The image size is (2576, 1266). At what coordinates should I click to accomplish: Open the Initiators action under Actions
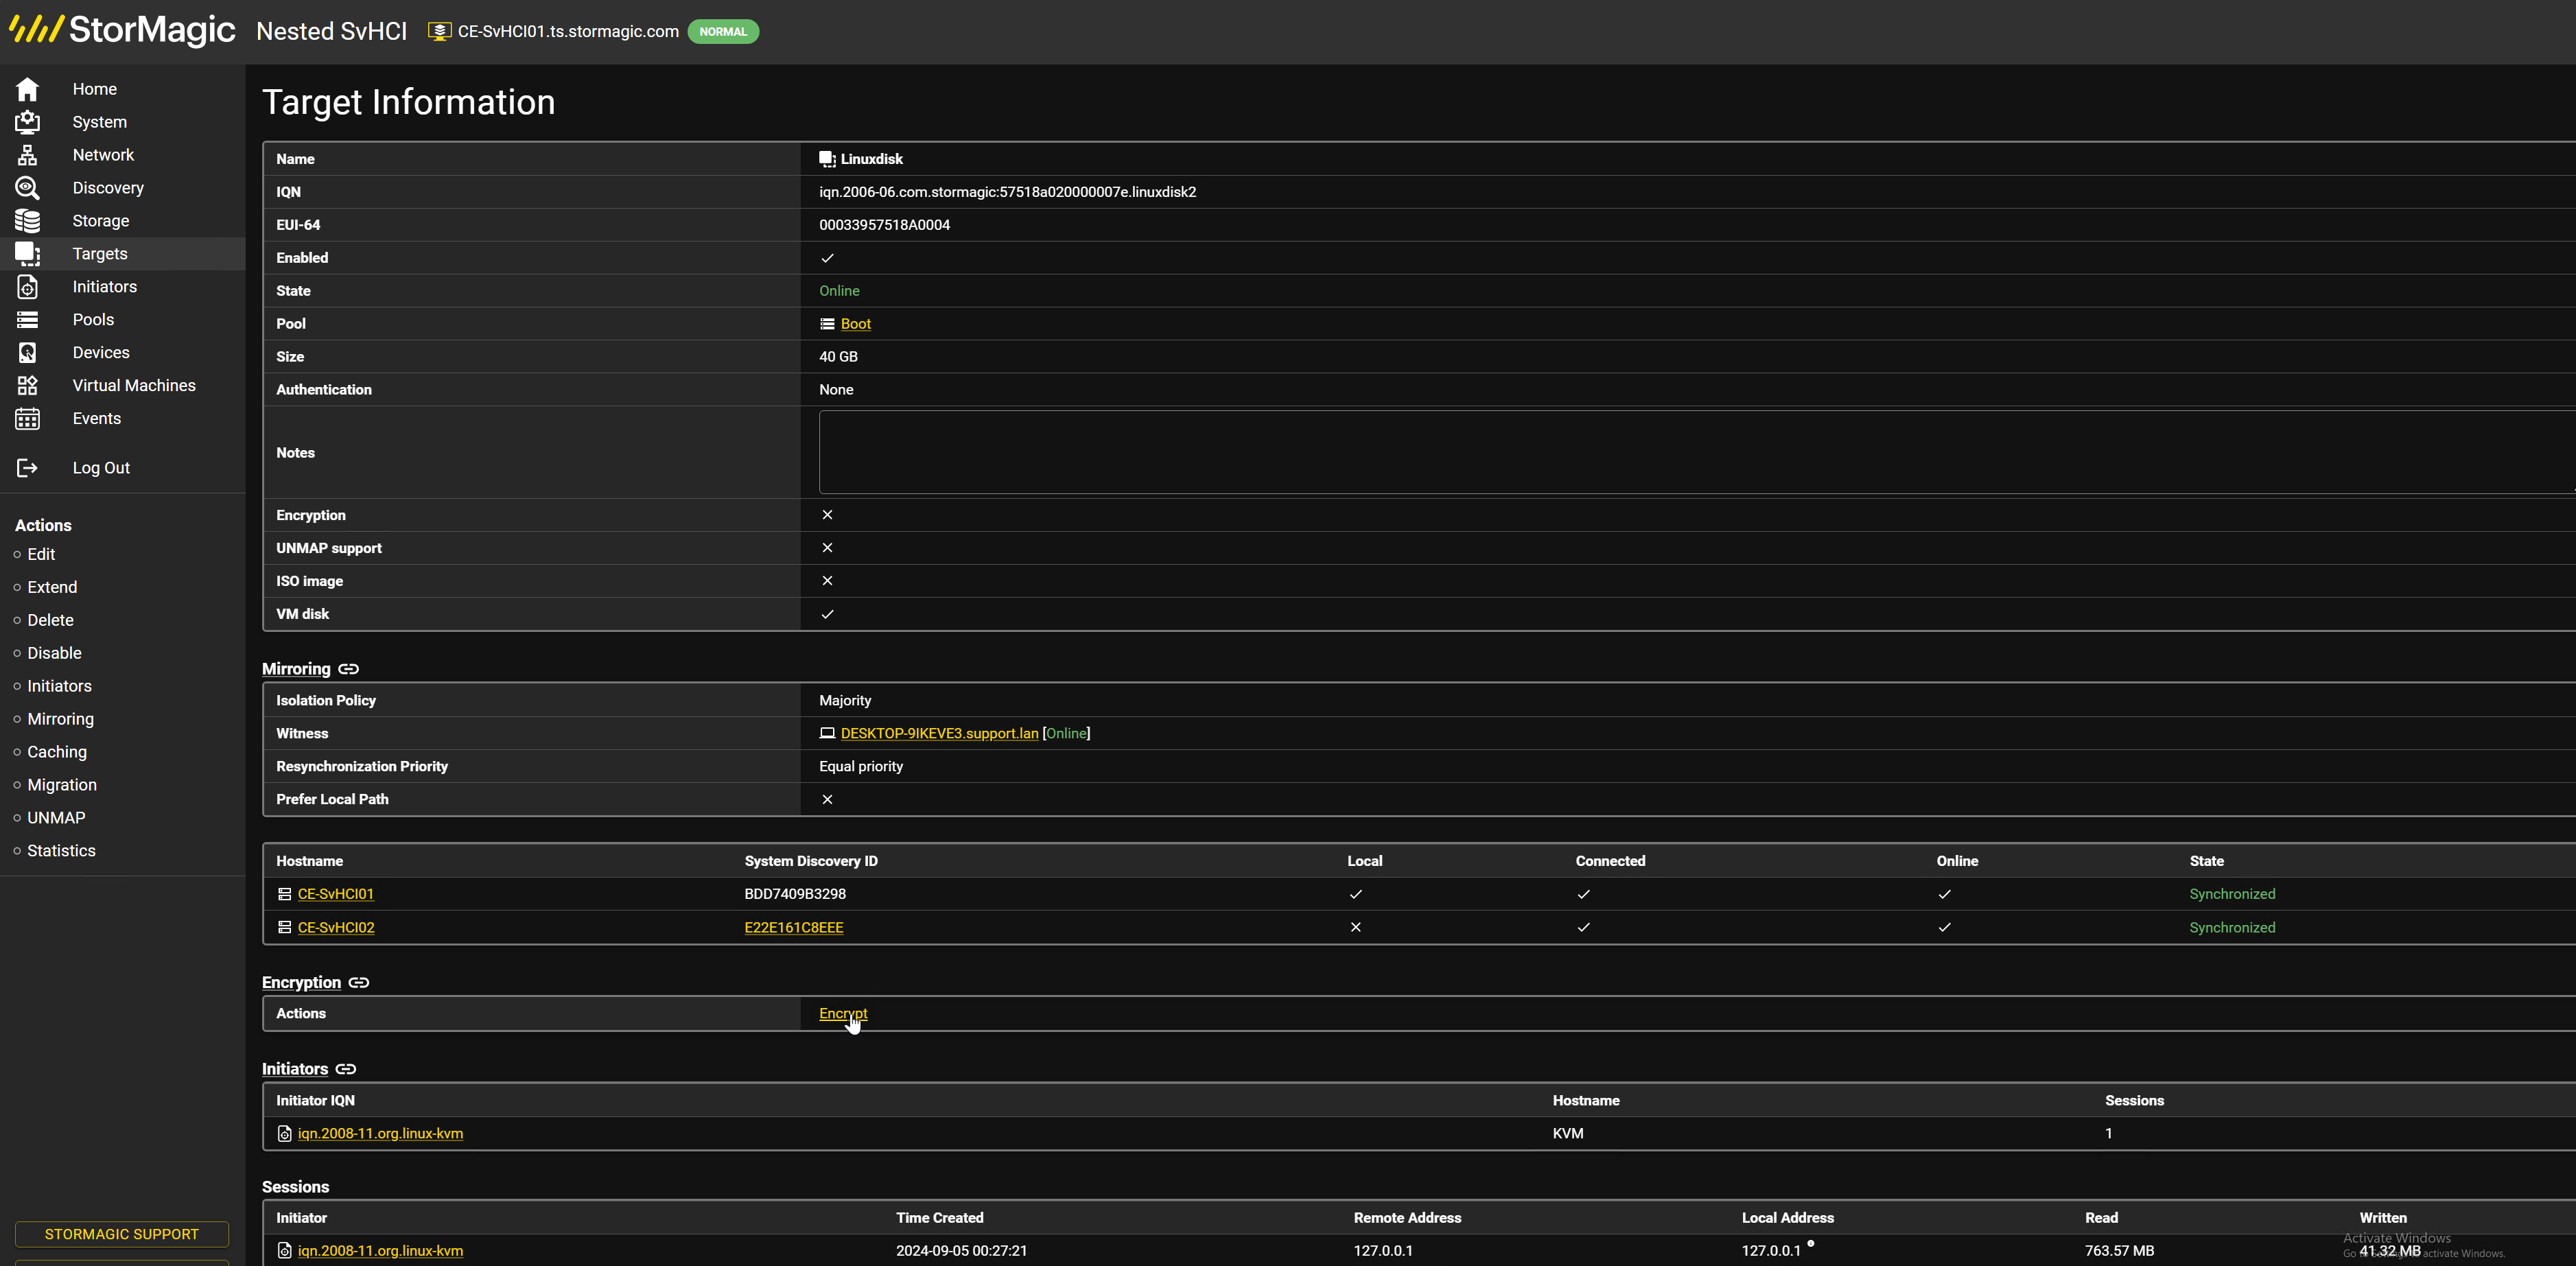(59, 686)
